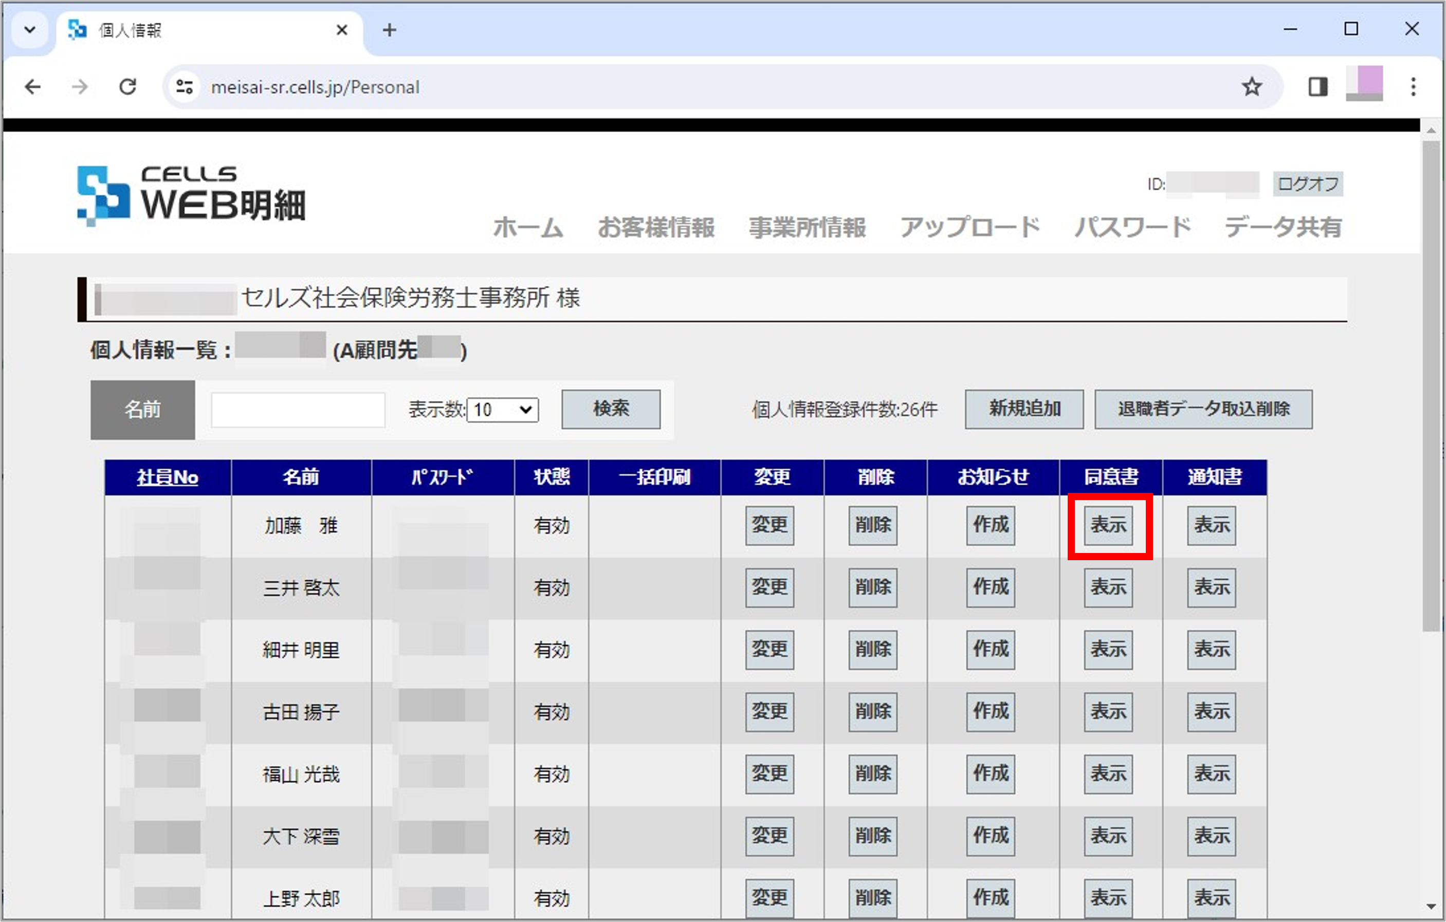Bookmark this page with the star icon

click(x=1252, y=86)
